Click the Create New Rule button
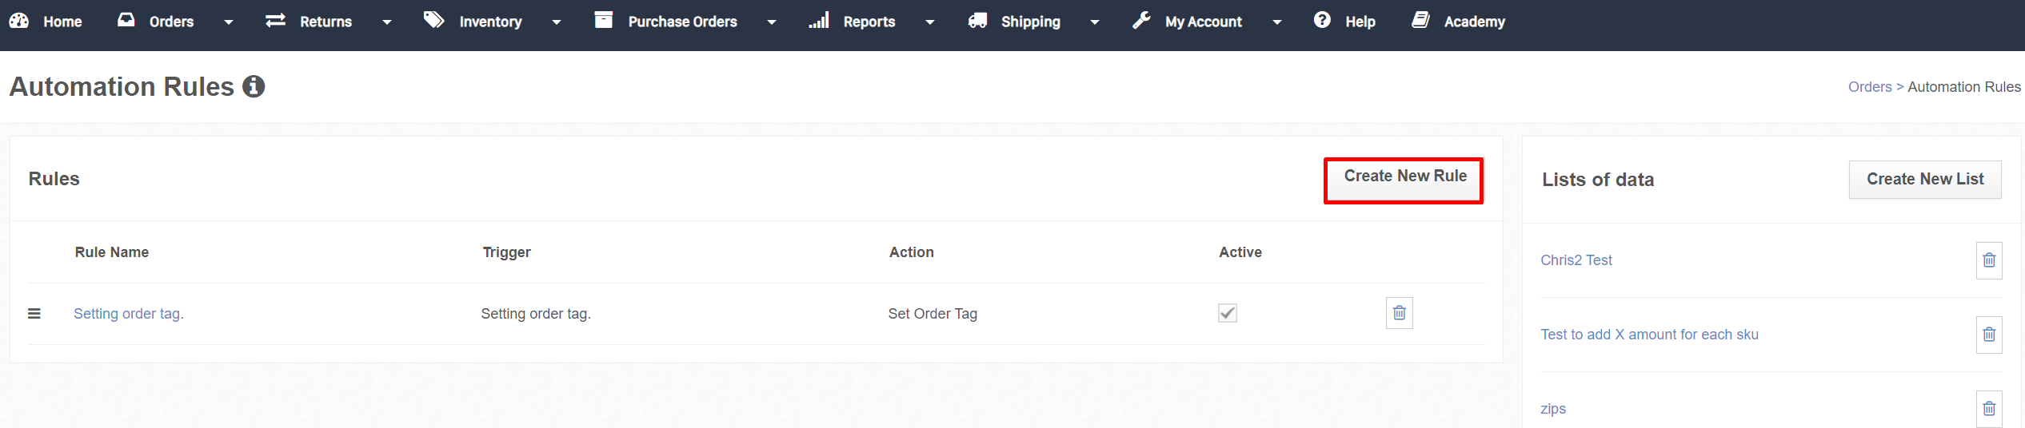 click(x=1405, y=176)
